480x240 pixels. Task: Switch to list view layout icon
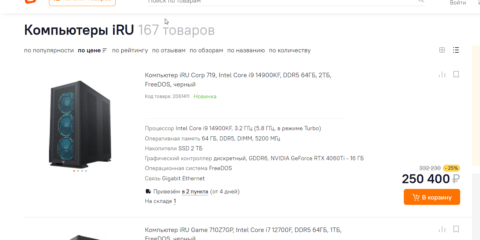tap(456, 50)
